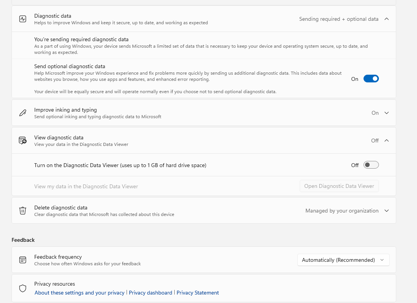The image size is (417, 303).
Task: Click the Diagnostic data heartbeat icon
Action: [x=23, y=19]
